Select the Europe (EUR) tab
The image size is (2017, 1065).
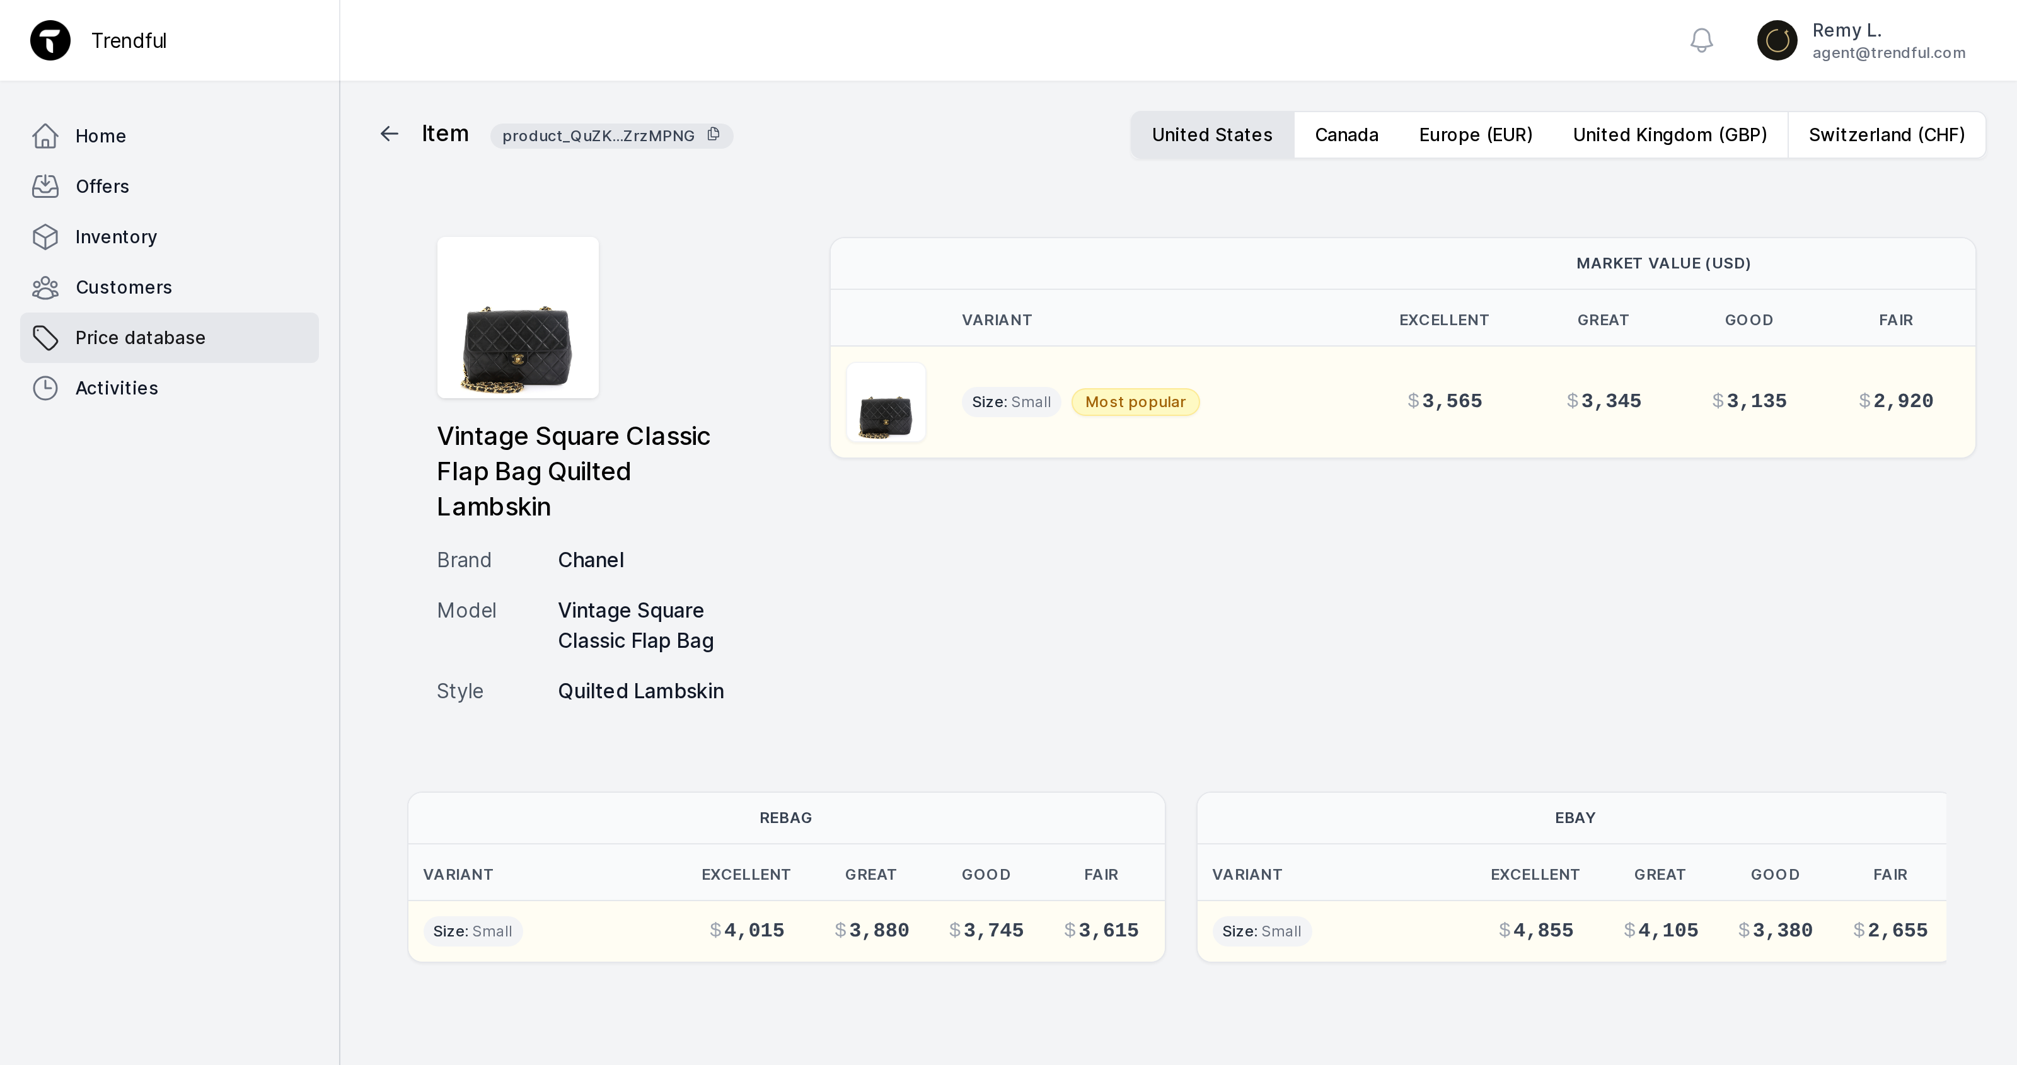[1475, 135]
